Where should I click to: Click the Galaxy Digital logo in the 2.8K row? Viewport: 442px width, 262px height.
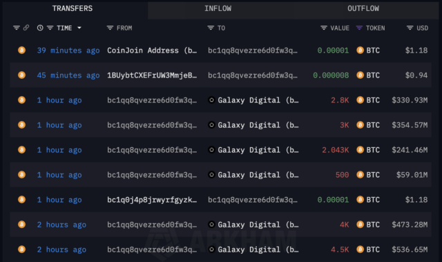tap(211, 100)
